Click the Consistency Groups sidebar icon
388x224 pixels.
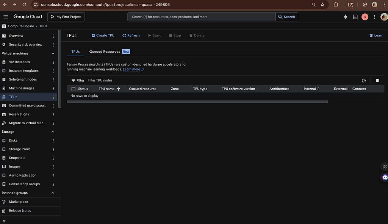[4, 184]
